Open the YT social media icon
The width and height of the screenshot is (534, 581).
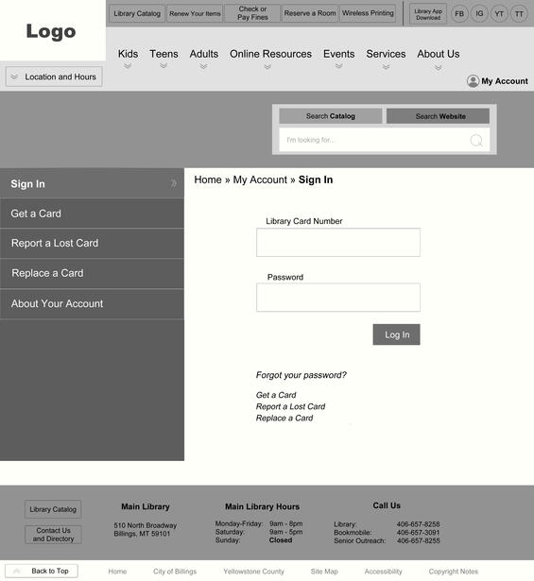499,14
